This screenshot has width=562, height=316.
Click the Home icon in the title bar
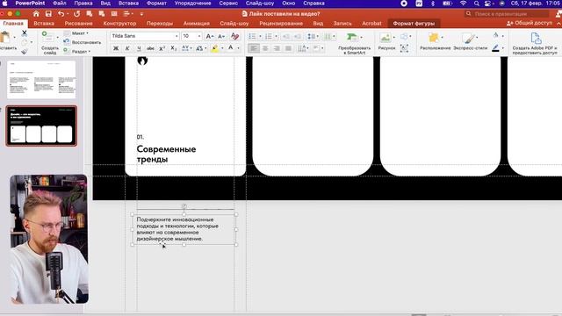(x=36, y=14)
